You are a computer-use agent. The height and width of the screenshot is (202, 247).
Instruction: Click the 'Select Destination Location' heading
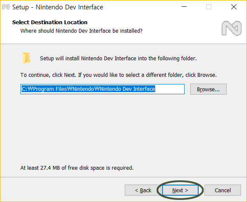50,22
